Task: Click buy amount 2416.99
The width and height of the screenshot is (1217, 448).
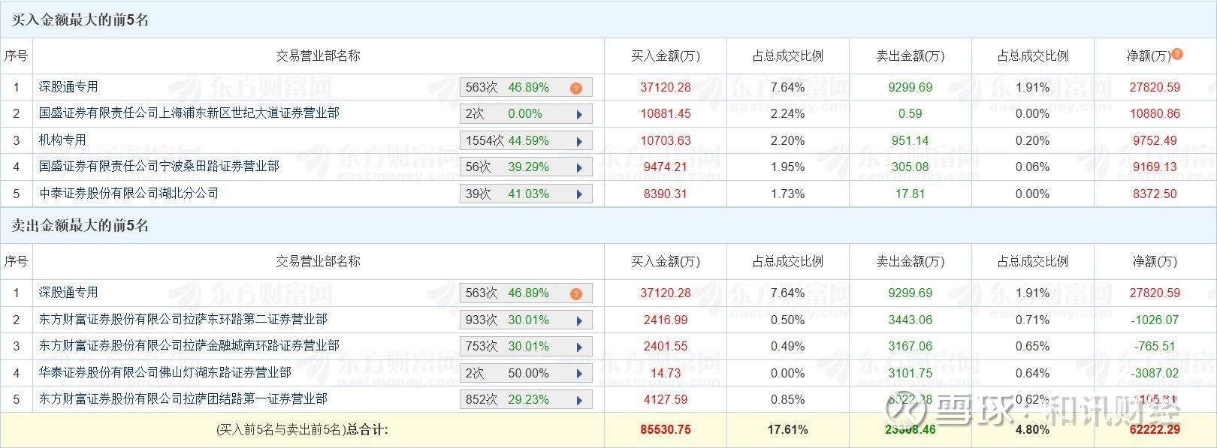Action: tap(666, 320)
